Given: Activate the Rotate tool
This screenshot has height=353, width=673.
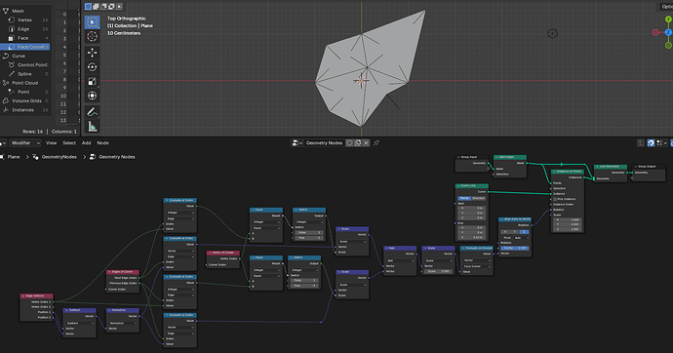Looking at the screenshot, I should [x=93, y=67].
